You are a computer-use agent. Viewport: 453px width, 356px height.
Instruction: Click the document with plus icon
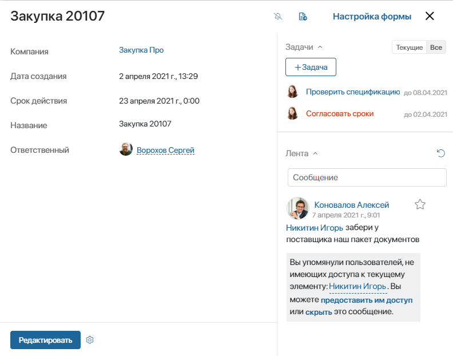pyautogui.click(x=303, y=17)
